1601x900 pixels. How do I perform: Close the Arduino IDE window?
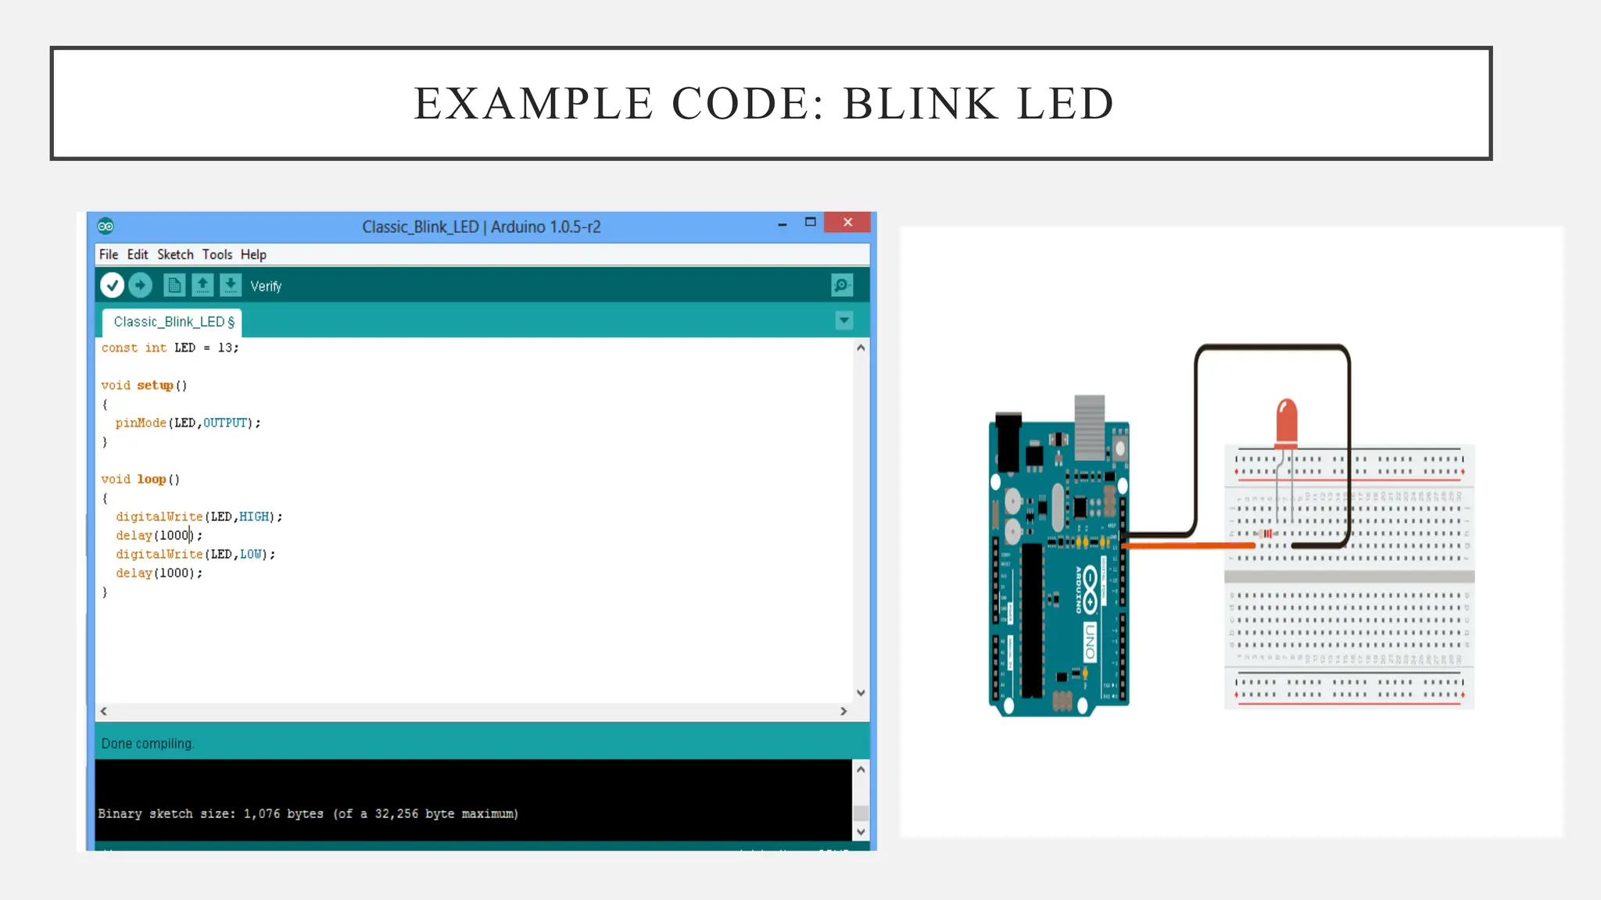pyautogui.click(x=847, y=223)
